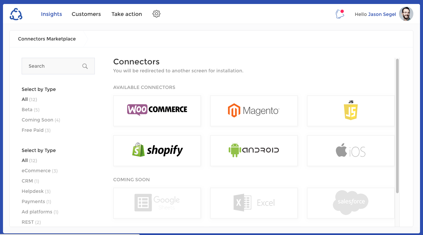Viewport: 423px width, 235px height.
Task: Select the WooCommerce connector
Action: [157, 111]
